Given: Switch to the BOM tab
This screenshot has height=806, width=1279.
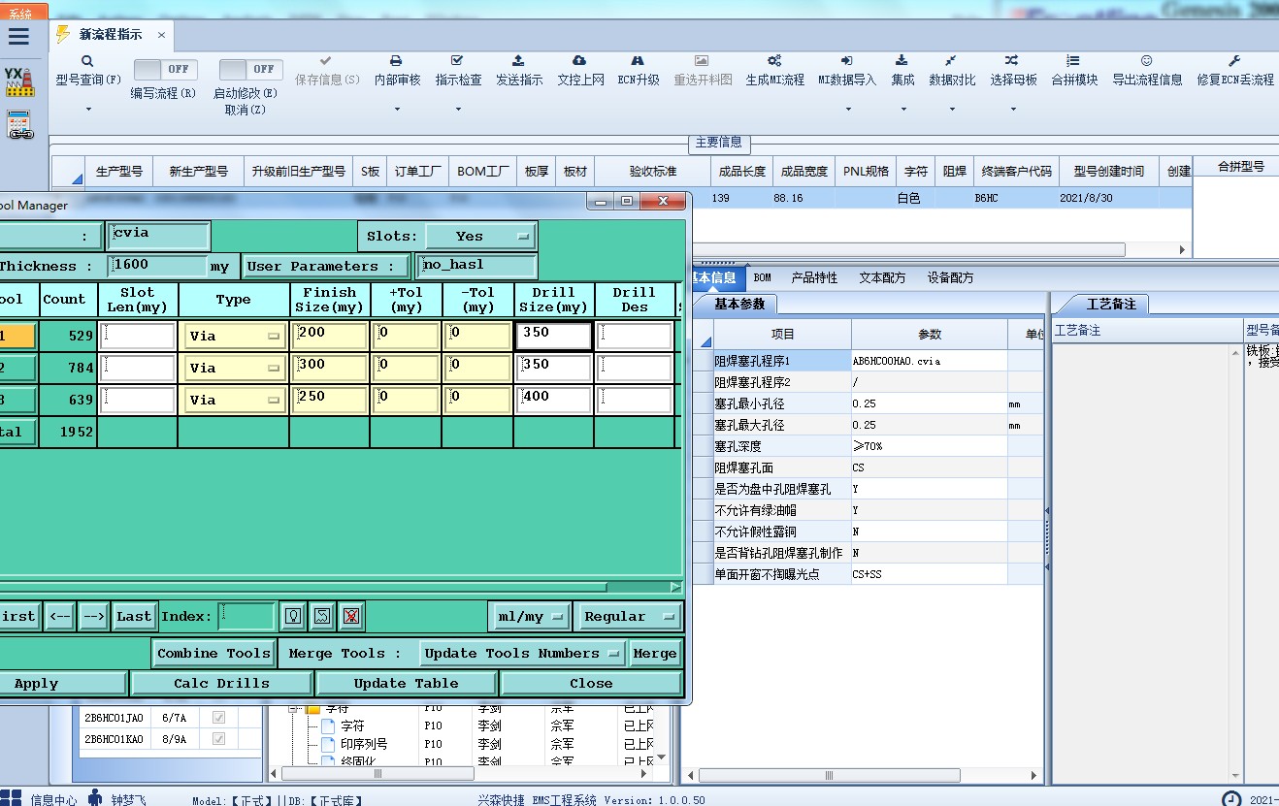Looking at the screenshot, I should tap(763, 277).
